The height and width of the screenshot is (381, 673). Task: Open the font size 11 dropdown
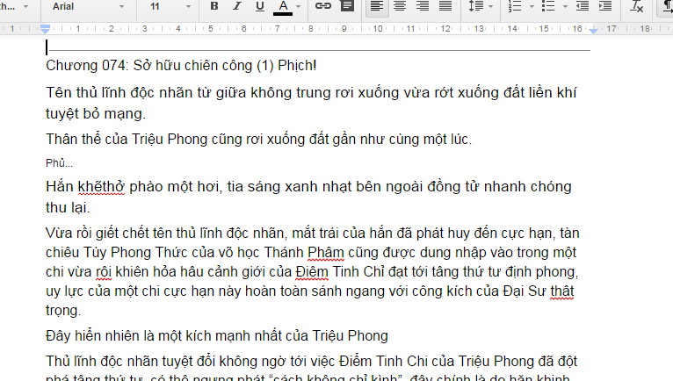click(x=167, y=7)
